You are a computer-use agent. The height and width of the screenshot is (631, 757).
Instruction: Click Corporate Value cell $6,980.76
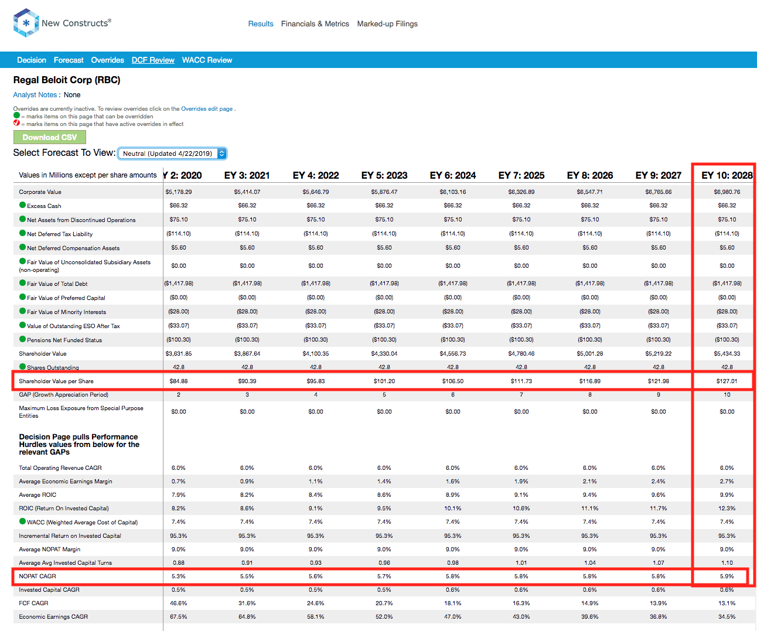point(727,192)
